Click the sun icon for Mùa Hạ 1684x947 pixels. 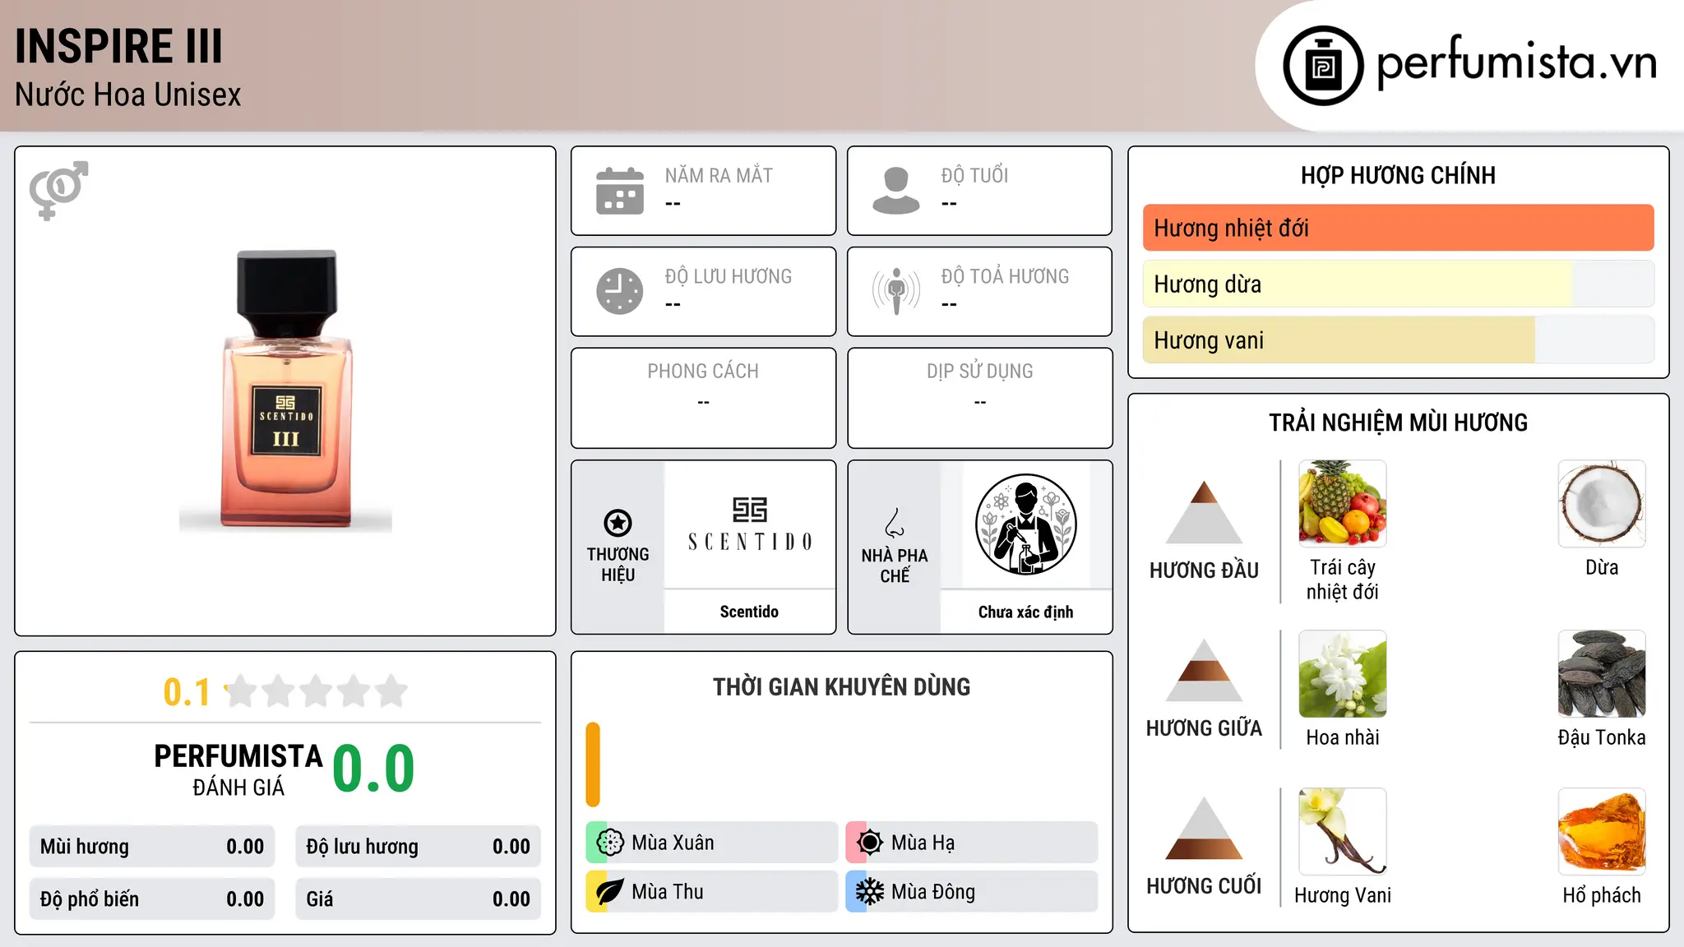point(869,843)
